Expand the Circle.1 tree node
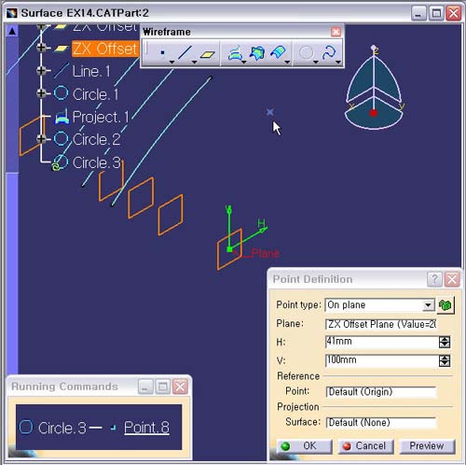 (x=41, y=93)
